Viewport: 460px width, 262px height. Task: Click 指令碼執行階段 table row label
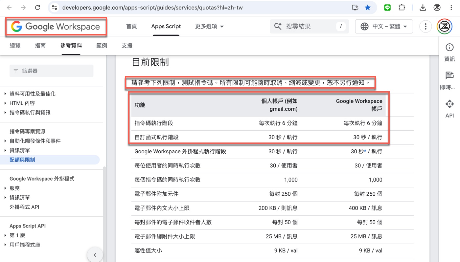tap(154, 123)
